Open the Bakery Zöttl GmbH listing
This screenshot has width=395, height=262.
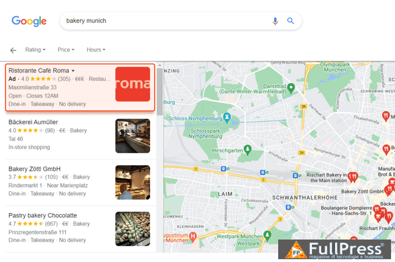(x=34, y=169)
